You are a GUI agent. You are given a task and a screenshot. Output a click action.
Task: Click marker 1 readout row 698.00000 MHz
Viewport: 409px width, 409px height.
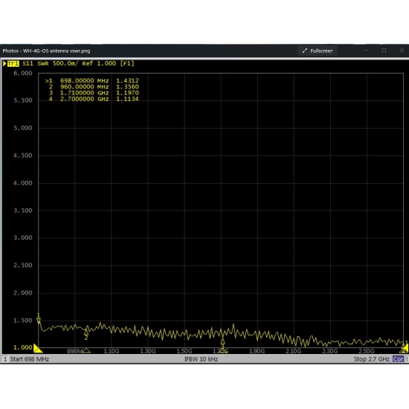point(91,80)
